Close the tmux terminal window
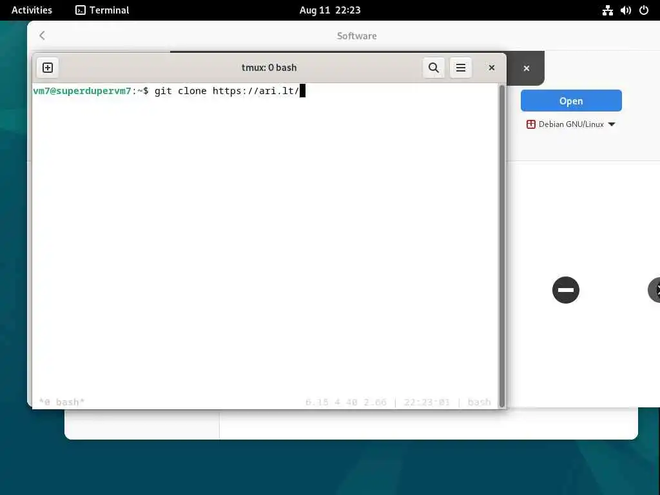Screen dimensions: 660x495 [491, 68]
